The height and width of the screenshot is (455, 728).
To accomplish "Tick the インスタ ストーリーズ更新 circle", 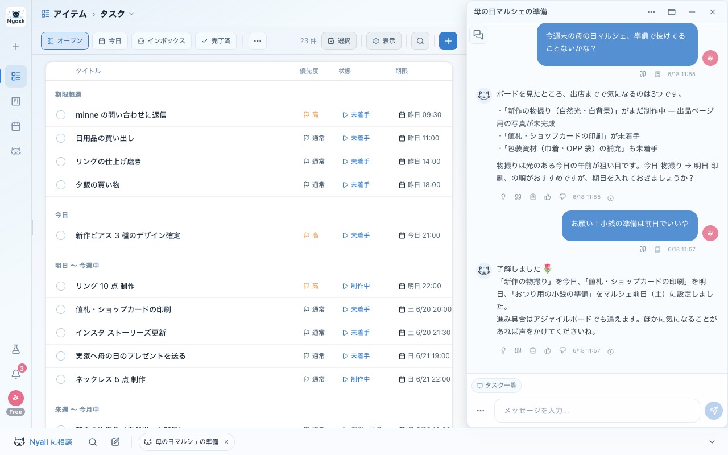I will [61, 333].
